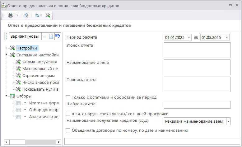
Task: Click the links chain icon in the toolbar
Action: (x=37, y=15)
